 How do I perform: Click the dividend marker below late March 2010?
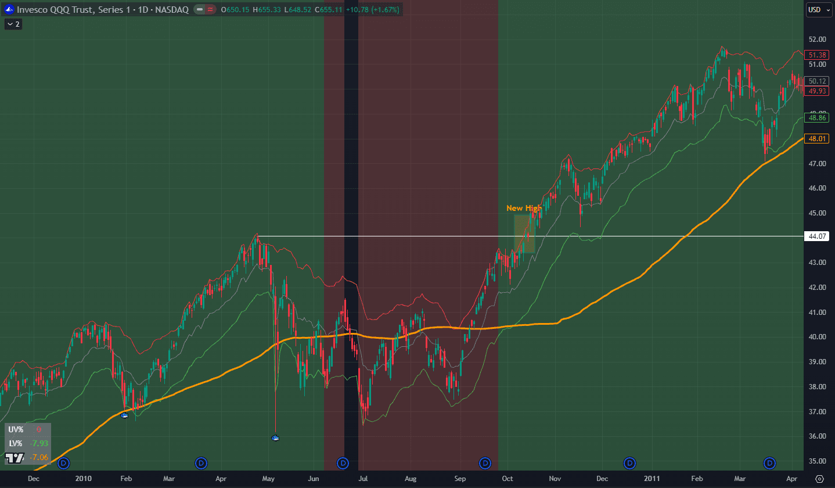pyautogui.click(x=201, y=463)
